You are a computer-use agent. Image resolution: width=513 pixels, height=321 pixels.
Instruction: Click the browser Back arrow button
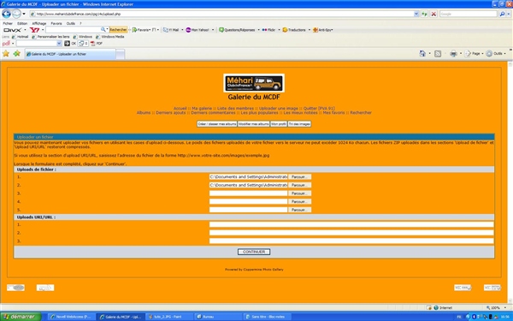pyautogui.click(x=6, y=14)
